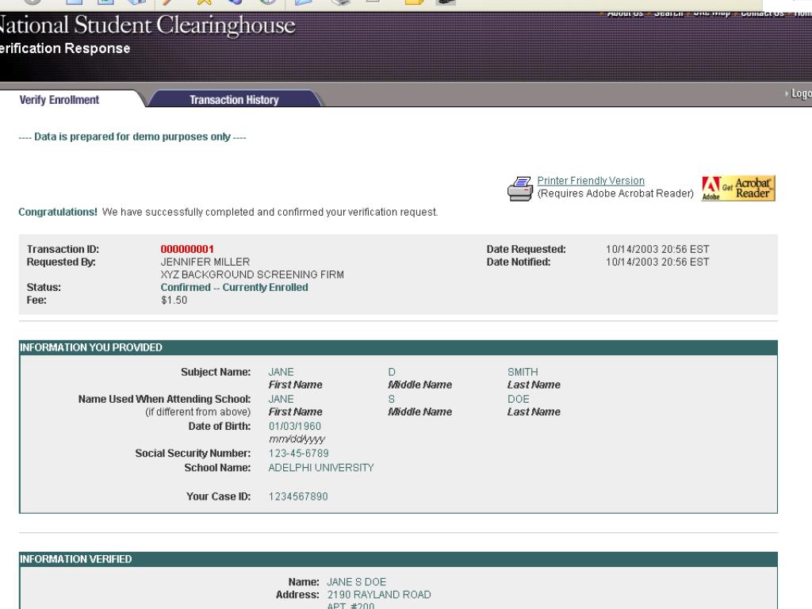Click first name JANE in Subject Name row
This screenshot has height=609, width=812.
click(x=282, y=372)
